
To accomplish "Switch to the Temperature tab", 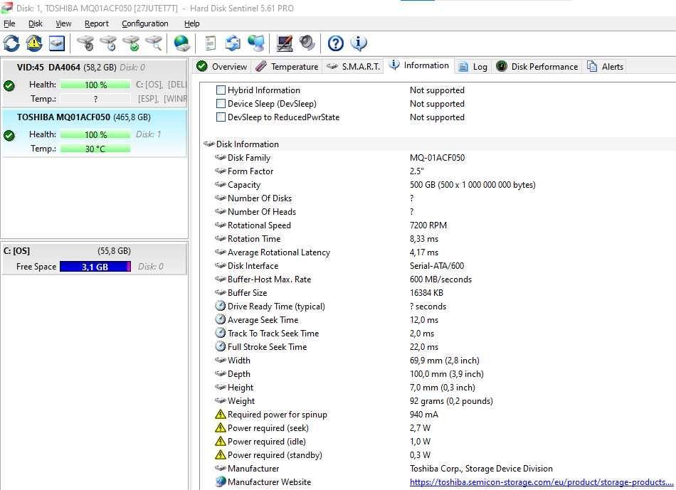I will (x=286, y=66).
